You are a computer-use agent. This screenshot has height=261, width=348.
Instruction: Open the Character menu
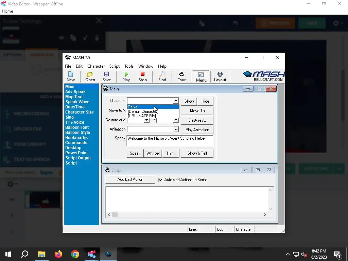point(96,66)
